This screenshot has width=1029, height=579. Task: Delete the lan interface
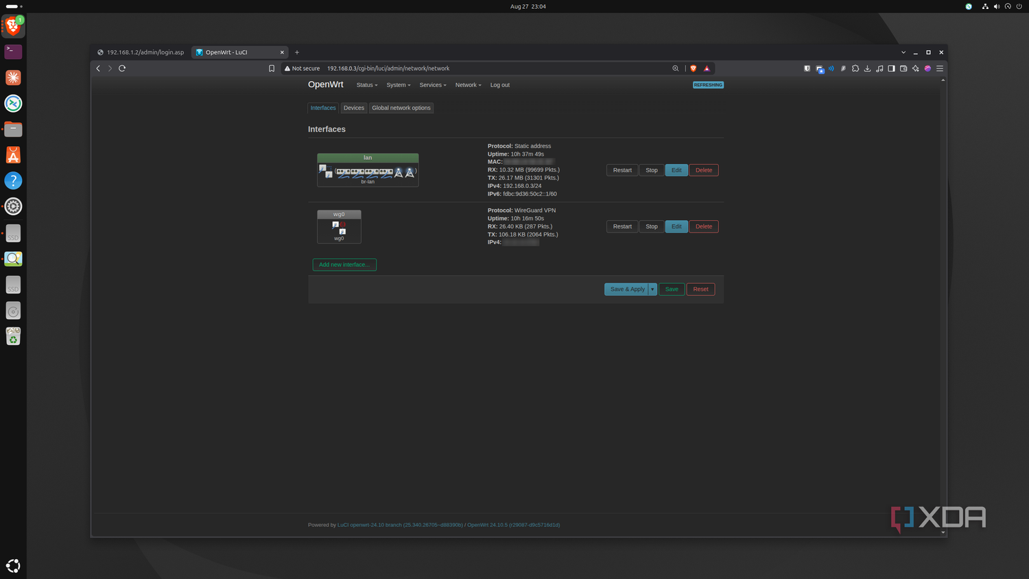(x=704, y=170)
